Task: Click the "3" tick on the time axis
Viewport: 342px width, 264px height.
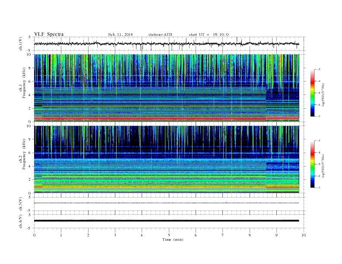Action: (115, 235)
